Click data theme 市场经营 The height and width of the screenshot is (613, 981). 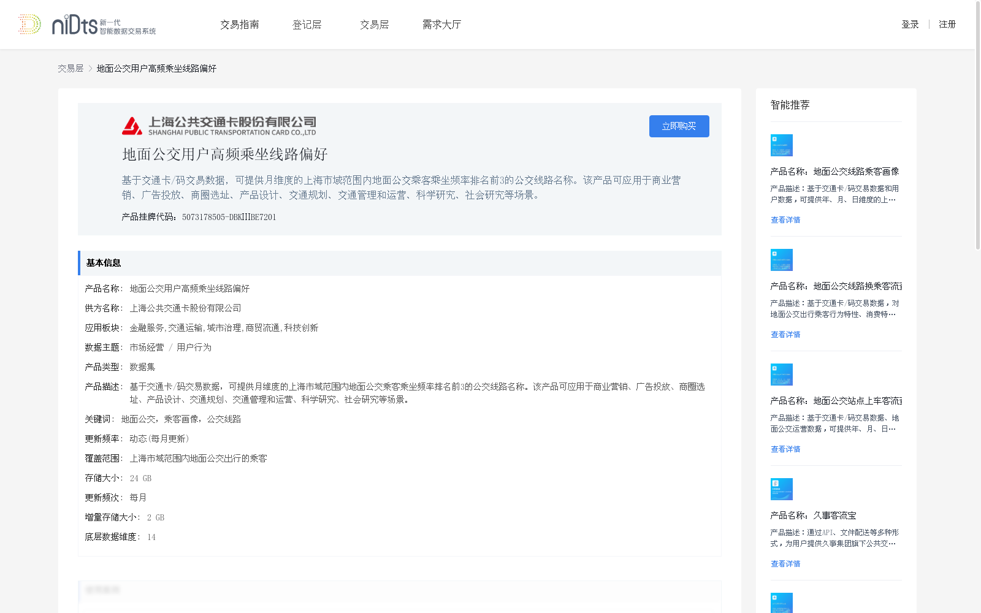click(147, 348)
